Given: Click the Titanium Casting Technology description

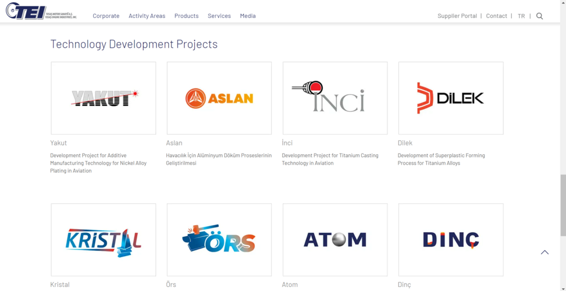Looking at the screenshot, I should [330, 159].
